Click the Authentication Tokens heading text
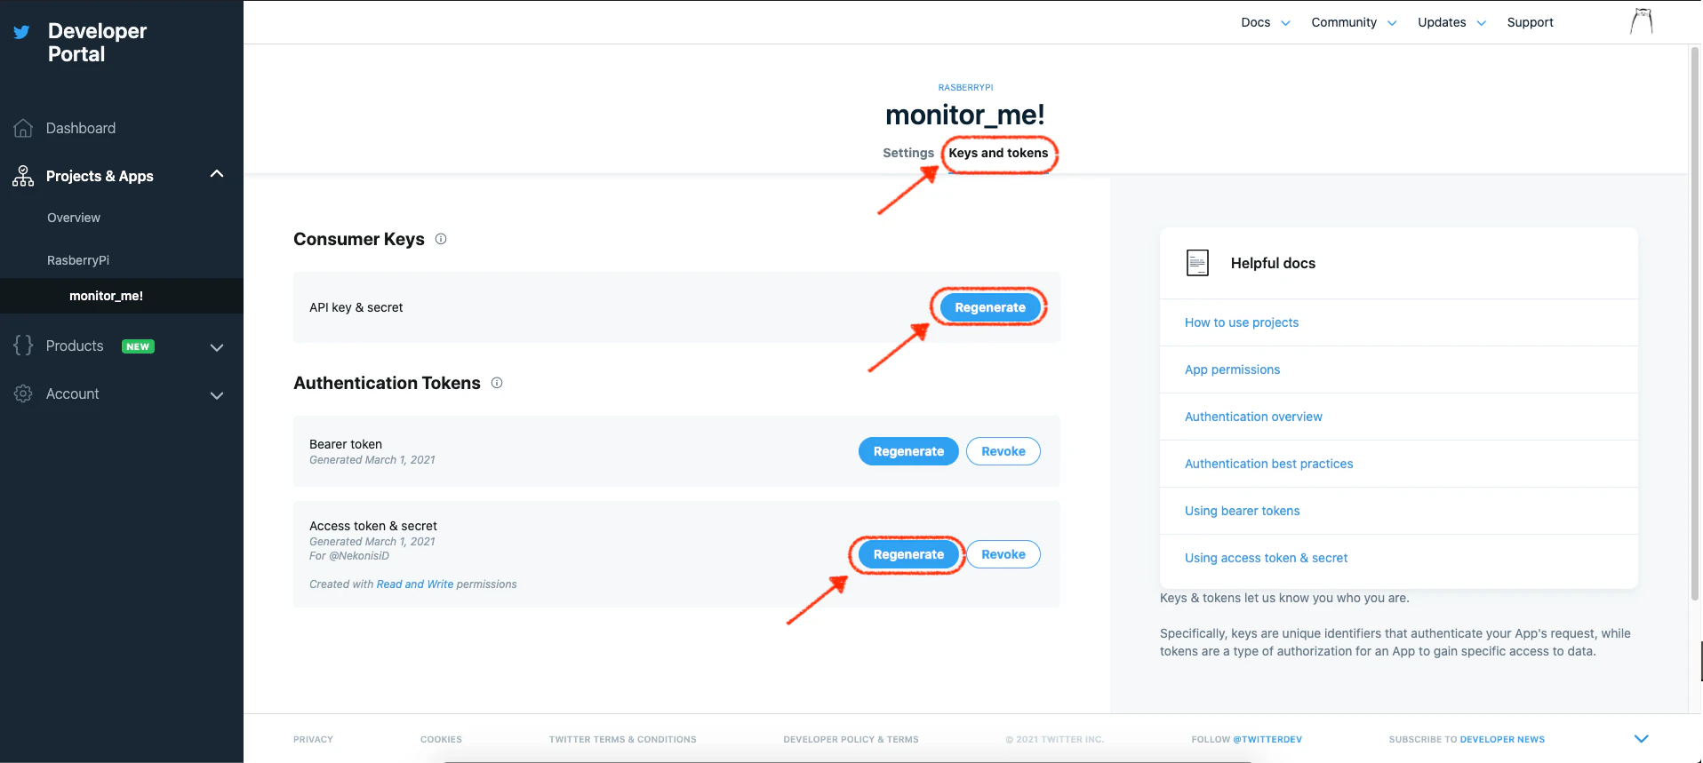Viewport: 1703px width, 763px height. coord(387,383)
